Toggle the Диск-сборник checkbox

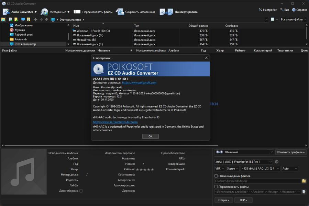pyautogui.click(x=81, y=191)
